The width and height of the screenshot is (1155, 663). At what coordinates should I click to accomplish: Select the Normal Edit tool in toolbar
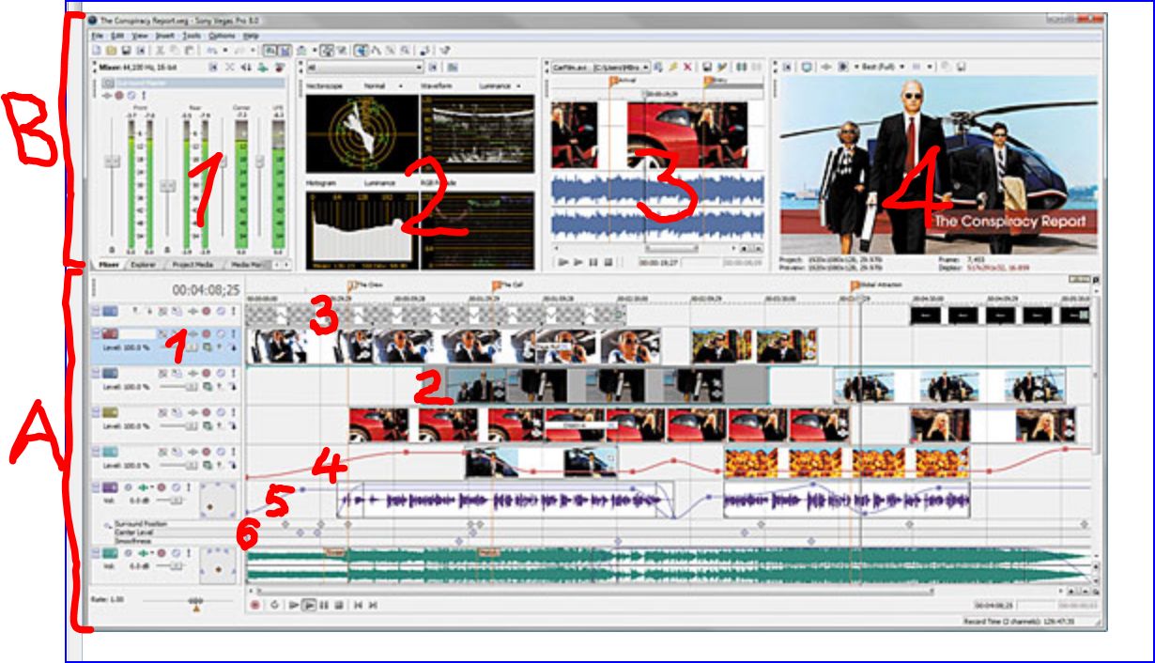click(x=360, y=51)
